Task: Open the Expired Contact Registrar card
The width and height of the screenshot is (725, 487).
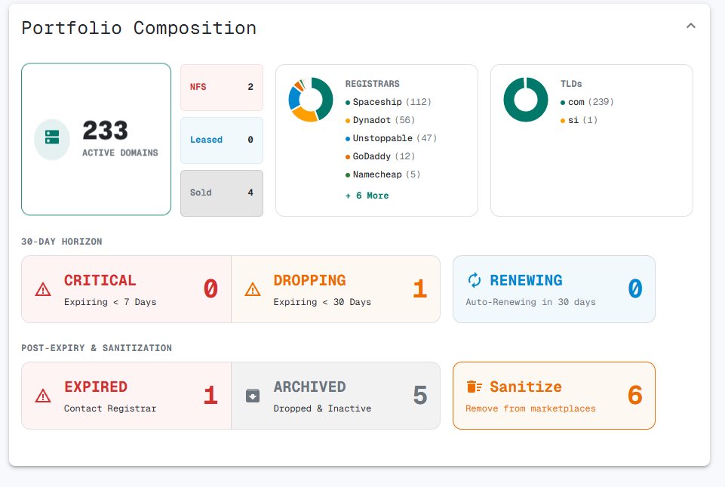Action: tap(126, 396)
